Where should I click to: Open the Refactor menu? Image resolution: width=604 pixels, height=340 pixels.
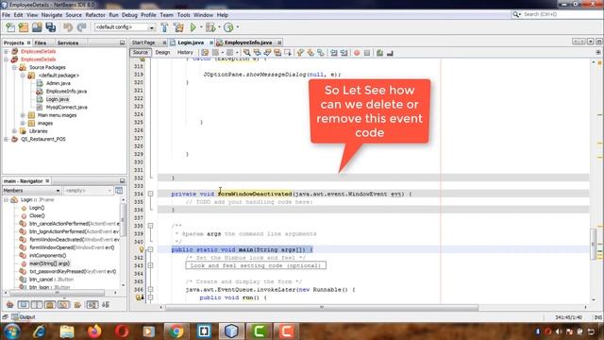pyautogui.click(x=95, y=15)
